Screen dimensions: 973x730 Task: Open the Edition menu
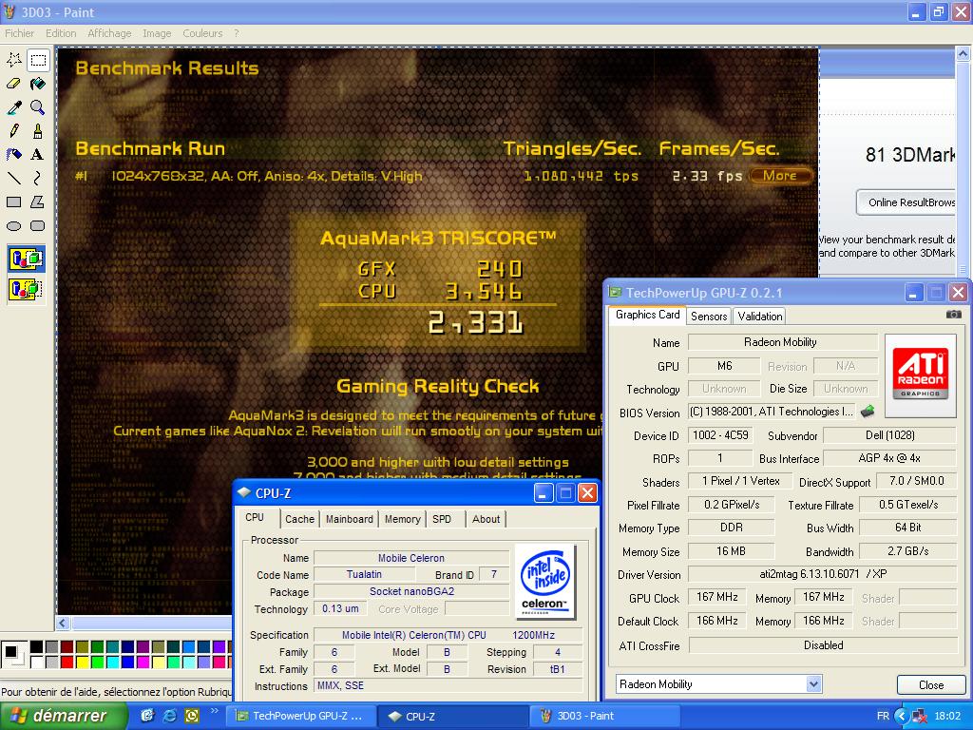(61, 33)
